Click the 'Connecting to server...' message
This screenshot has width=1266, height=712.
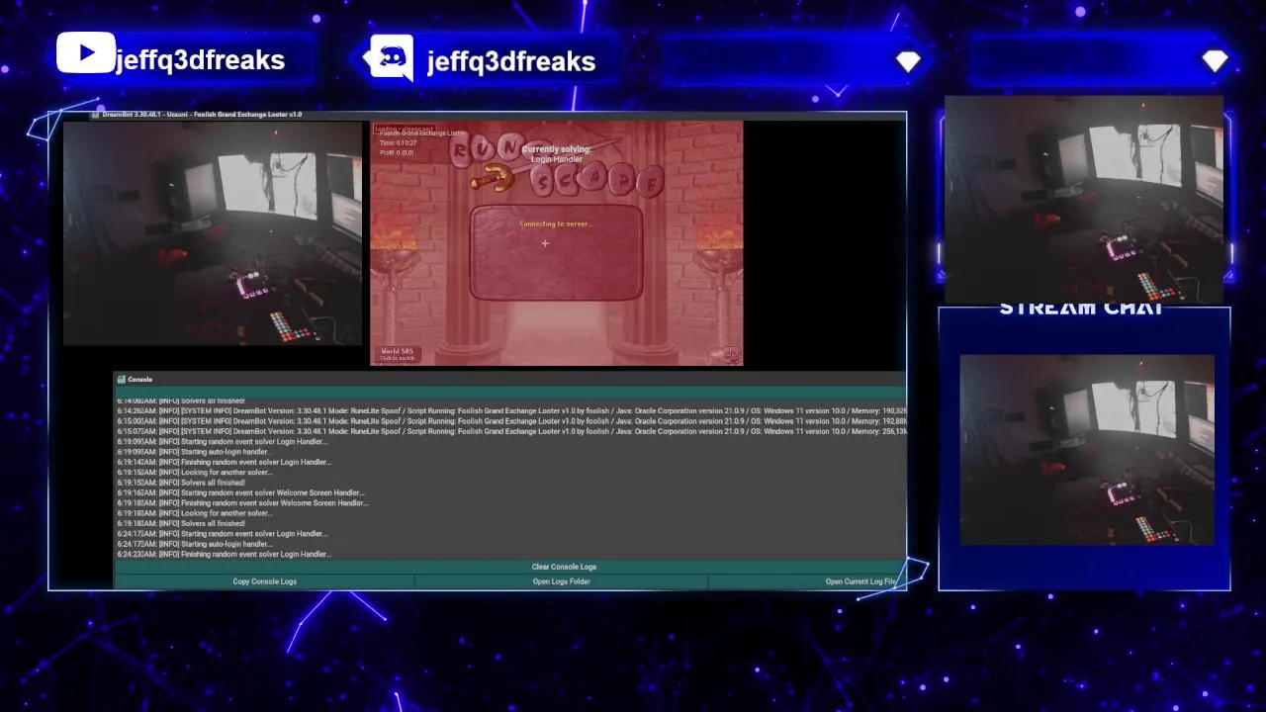click(x=556, y=223)
